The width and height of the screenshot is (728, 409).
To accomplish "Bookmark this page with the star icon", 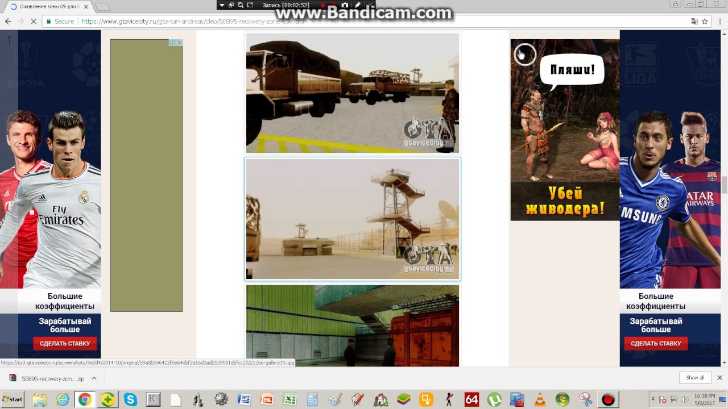I will (x=705, y=21).
